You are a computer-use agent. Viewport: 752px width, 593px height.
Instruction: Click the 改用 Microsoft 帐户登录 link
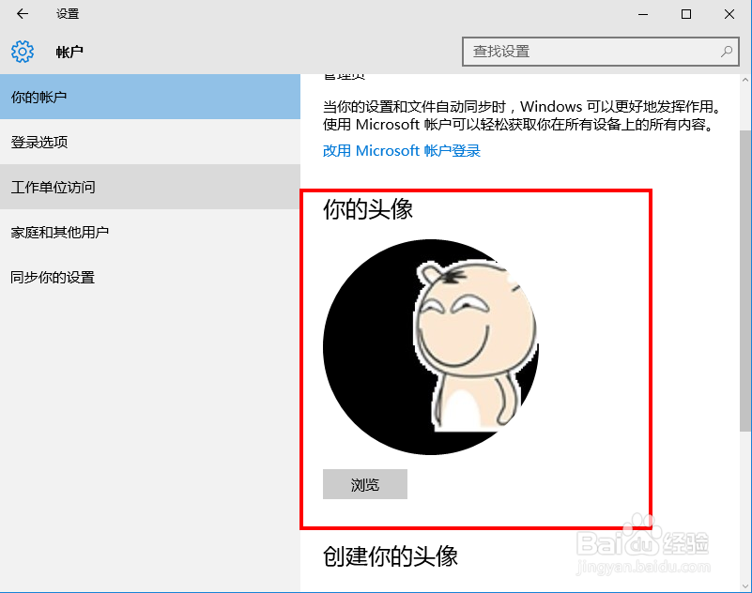(402, 151)
